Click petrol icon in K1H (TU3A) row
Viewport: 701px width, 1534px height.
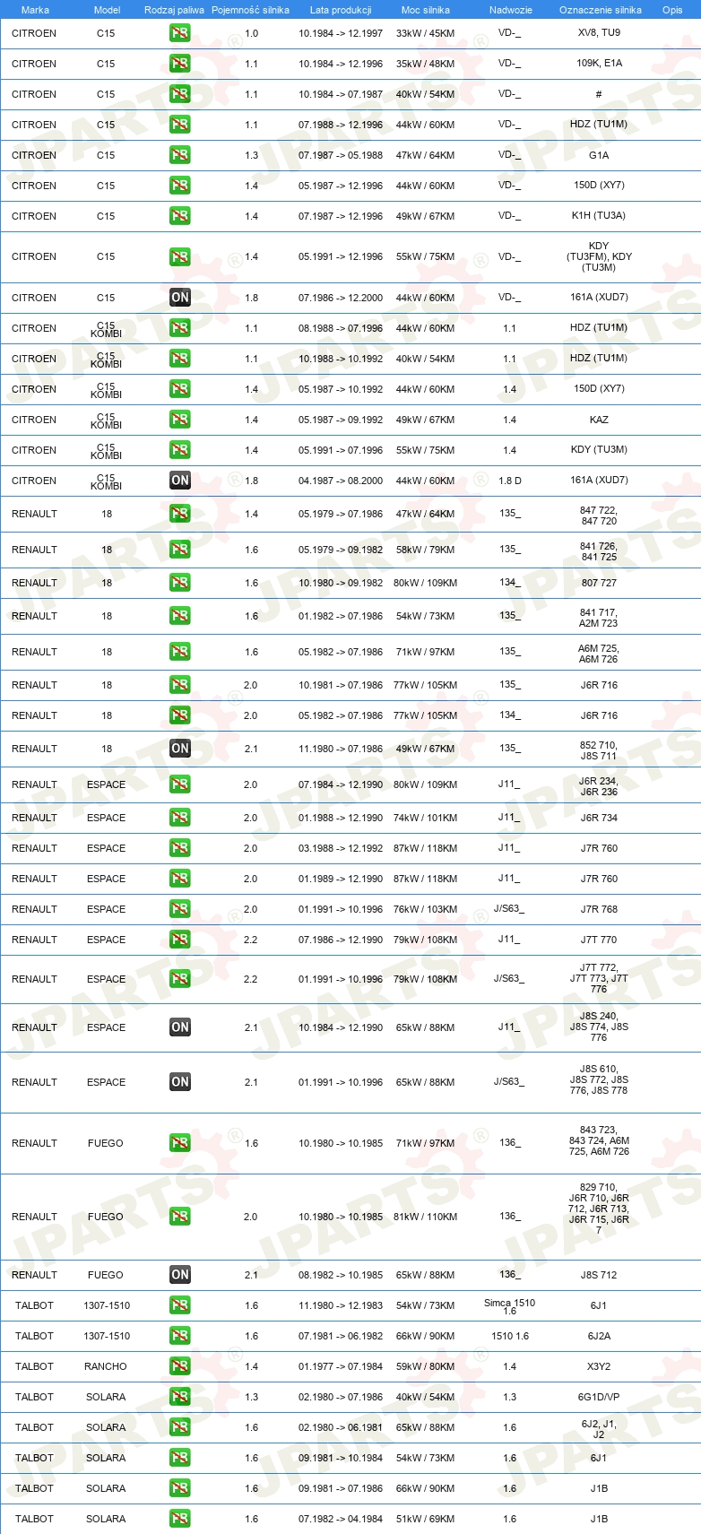point(179,216)
